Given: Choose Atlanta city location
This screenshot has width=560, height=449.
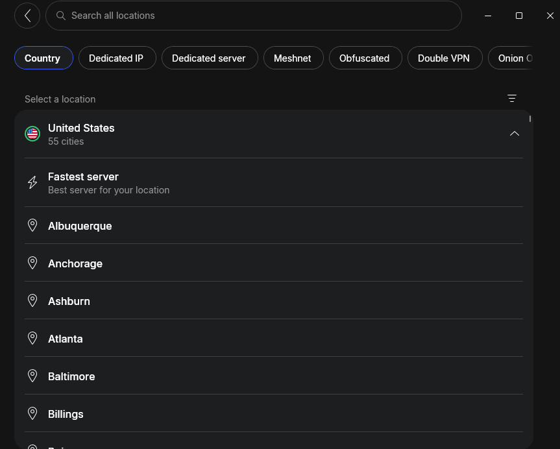Looking at the screenshot, I should [274, 338].
